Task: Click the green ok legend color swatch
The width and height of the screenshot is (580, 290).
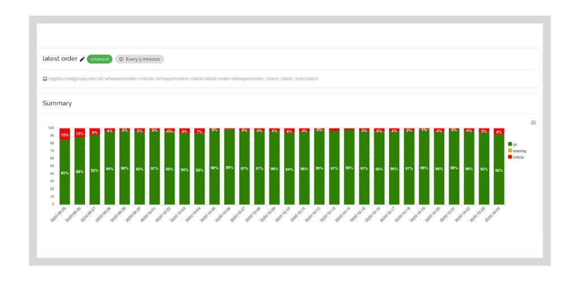Action: pyautogui.click(x=510, y=144)
